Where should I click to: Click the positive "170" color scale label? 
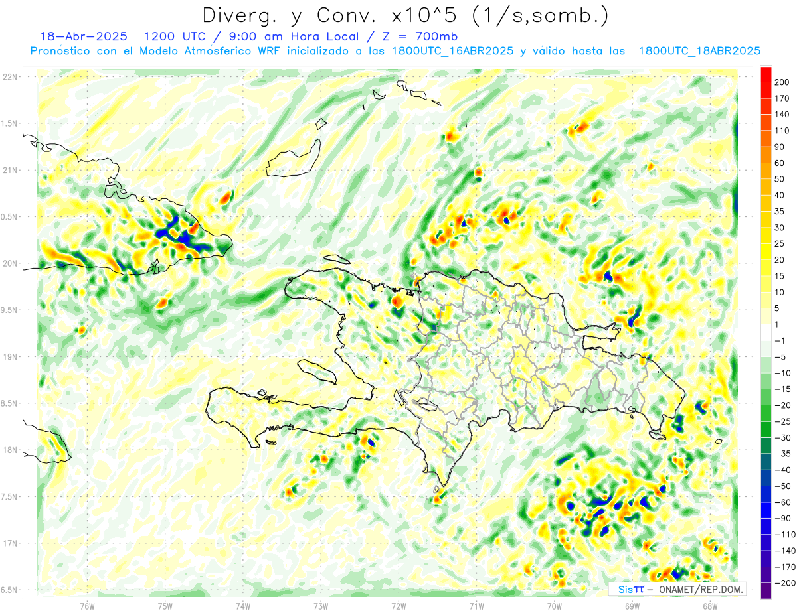(x=782, y=98)
